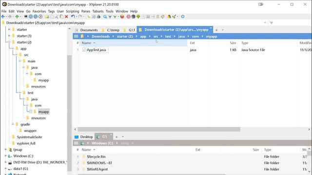The height and width of the screenshot is (175, 312).
Task: Open the address bar history dropdown
Action: click(265, 23)
